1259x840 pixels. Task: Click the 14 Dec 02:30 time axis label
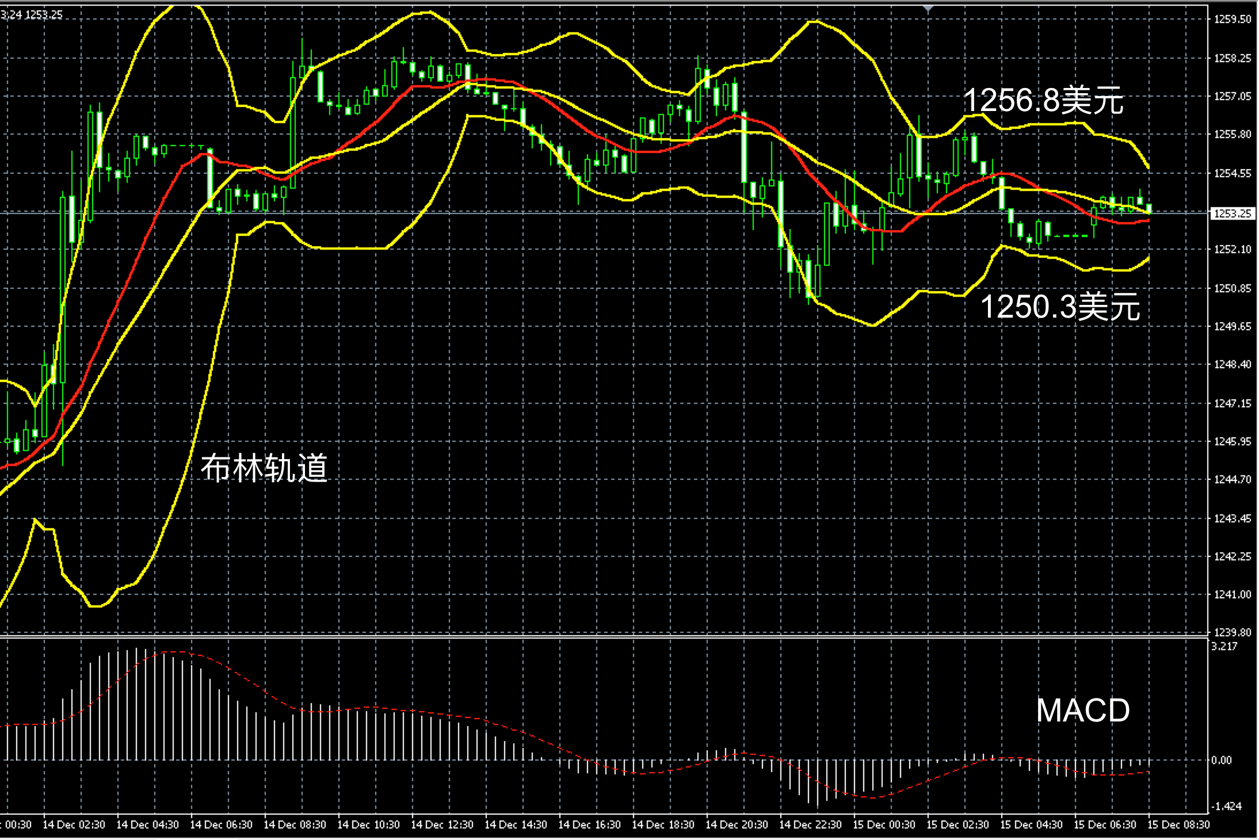click(x=74, y=824)
